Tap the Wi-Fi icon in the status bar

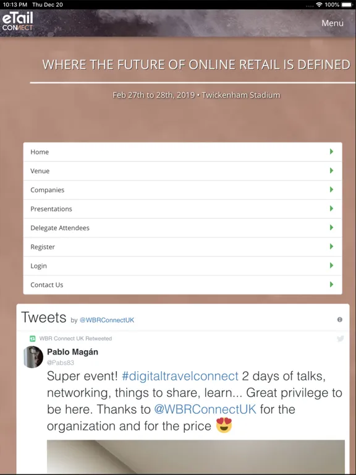[x=319, y=4]
